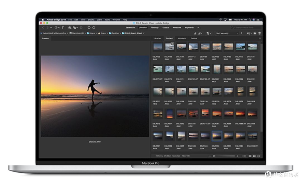Open the Refine options dropdown arrow

tap(77, 28)
